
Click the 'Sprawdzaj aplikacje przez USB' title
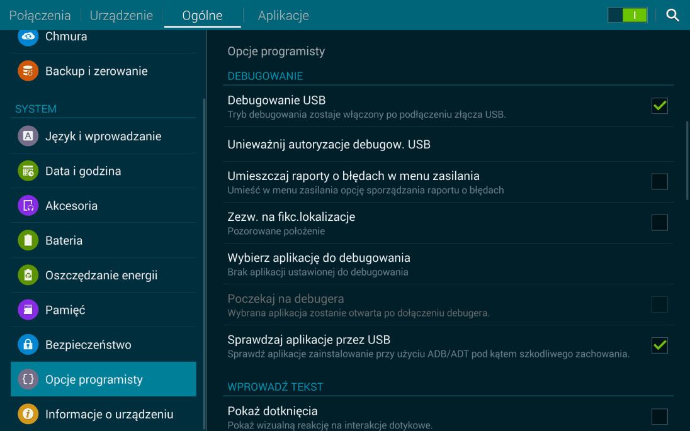[x=309, y=340]
